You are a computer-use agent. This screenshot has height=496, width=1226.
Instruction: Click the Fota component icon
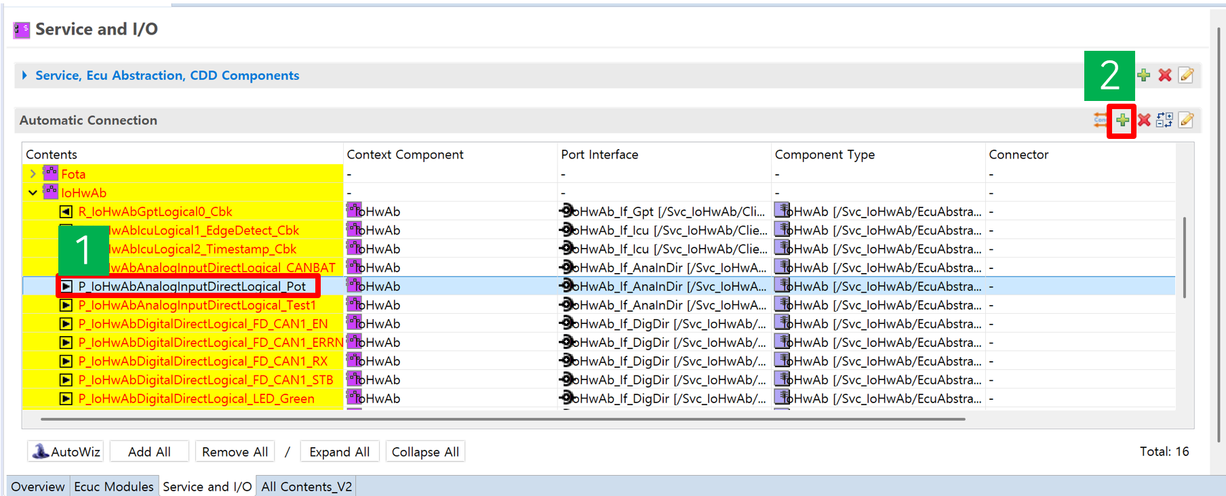tap(51, 173)
